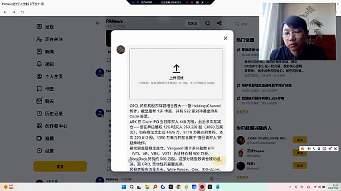The image size is (341, 191).
Task: Click 查看更多 under hot topics
Action: 242,112
